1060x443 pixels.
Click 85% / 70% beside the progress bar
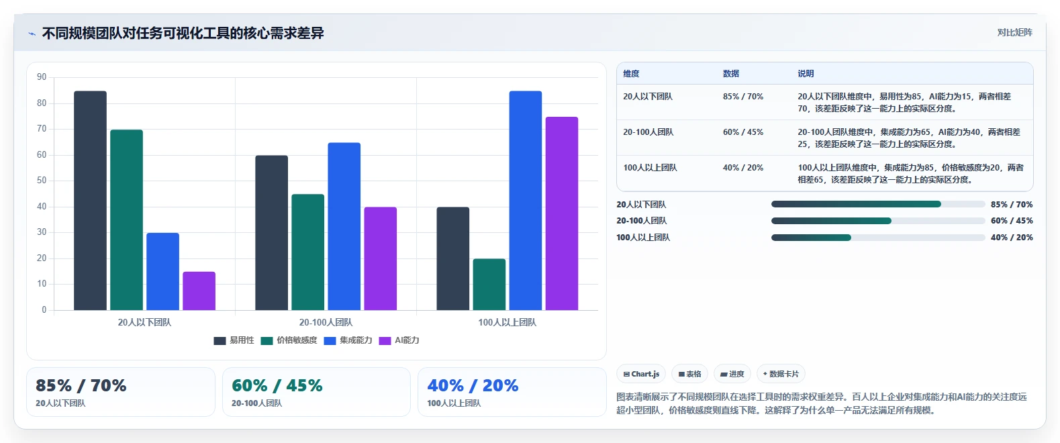(x=1012, y=205)
